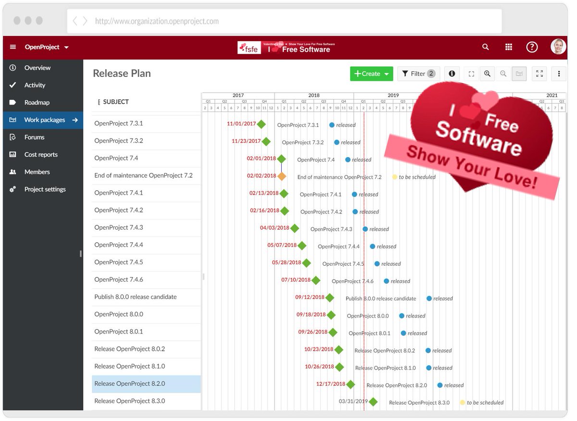Open the user avatar account menu
The height and width of the screenshot is (421, 577).
[558, 47]
